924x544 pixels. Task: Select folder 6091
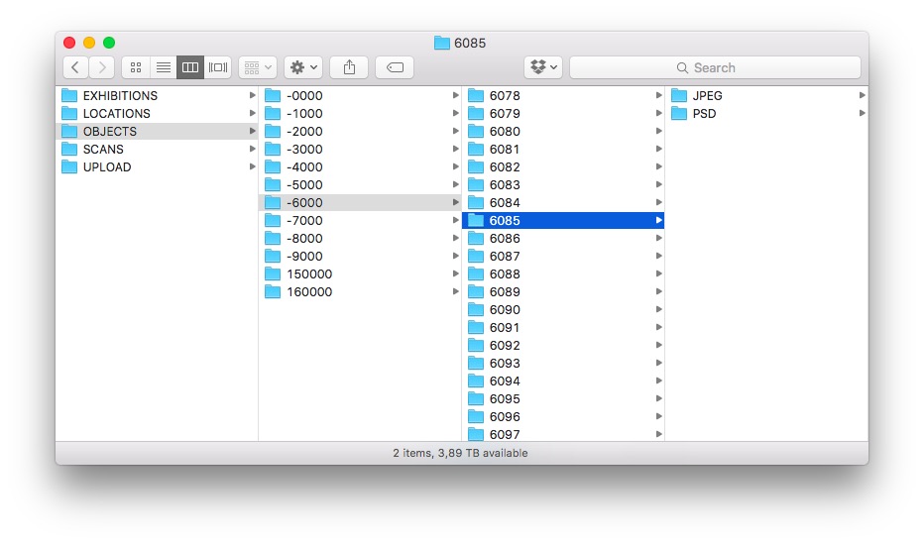563,327
